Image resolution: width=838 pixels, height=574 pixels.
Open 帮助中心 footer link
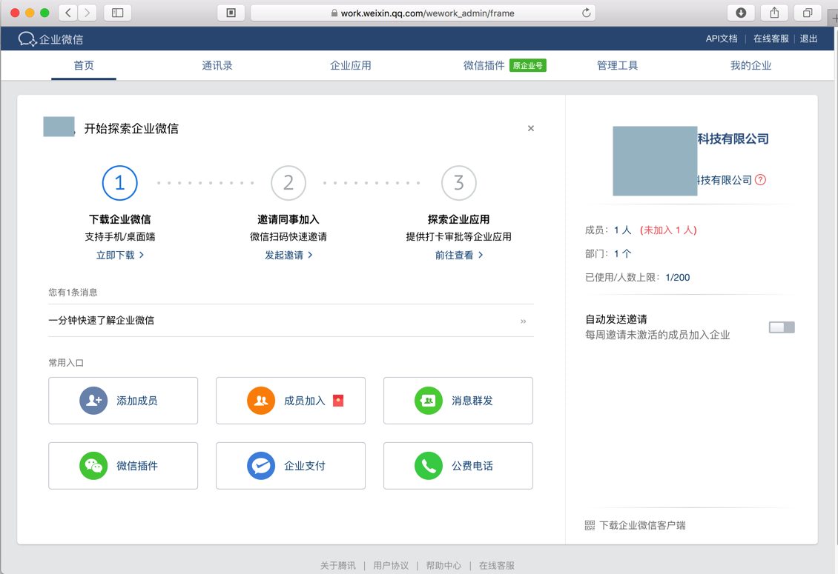click(443, 565)
